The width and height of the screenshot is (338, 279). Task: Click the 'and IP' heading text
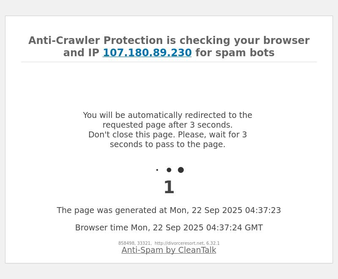[81, 53]
